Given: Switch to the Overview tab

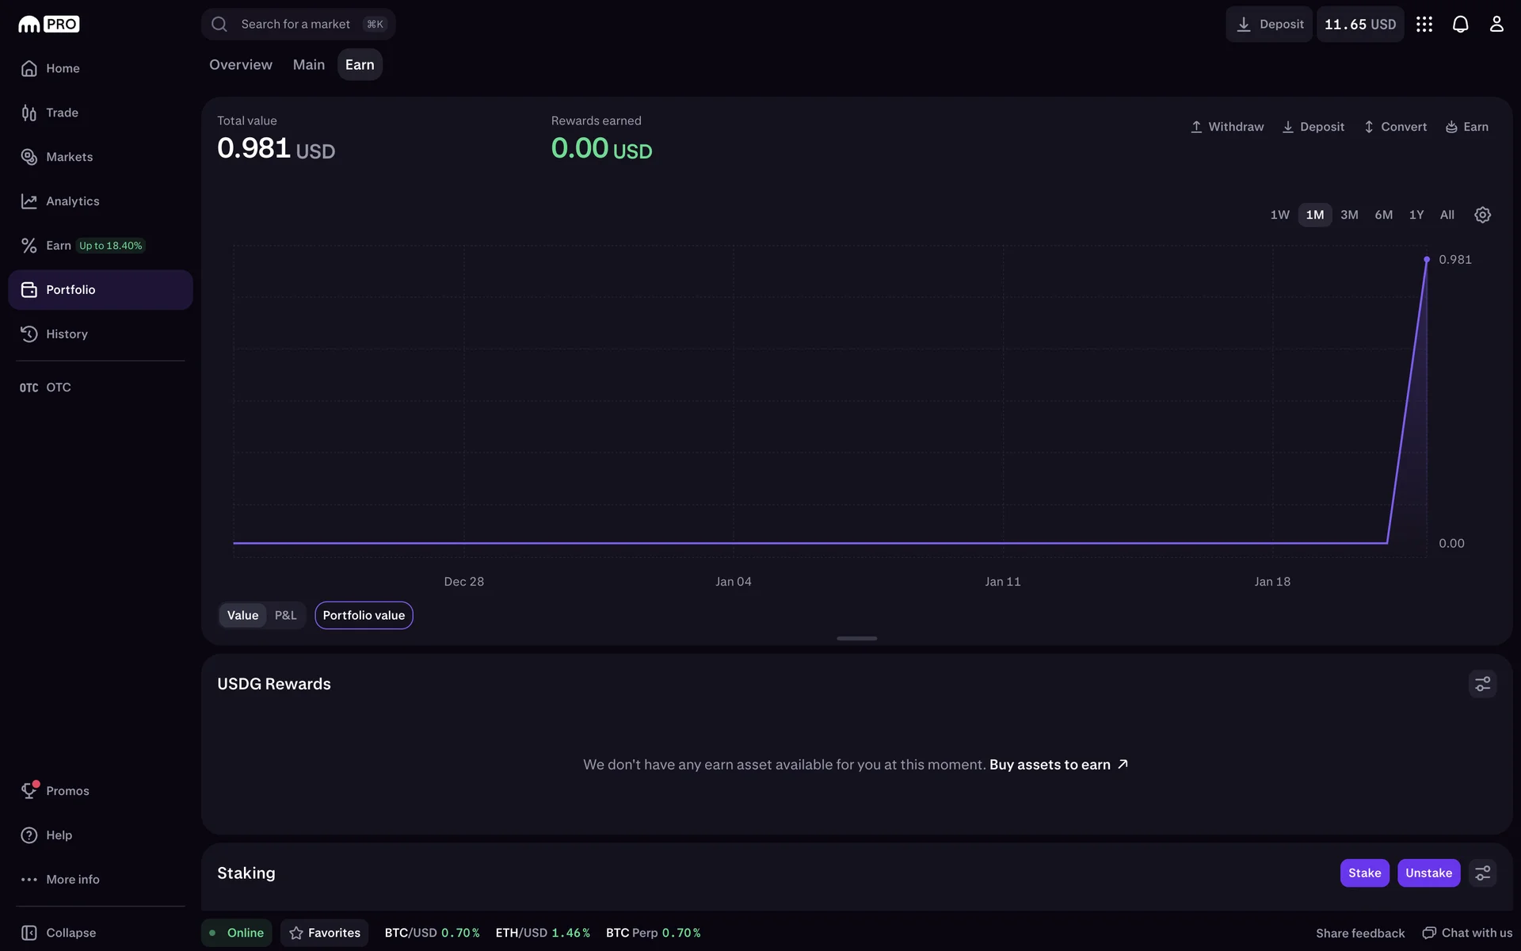Looking at the screenshot, I should (241, 65).
